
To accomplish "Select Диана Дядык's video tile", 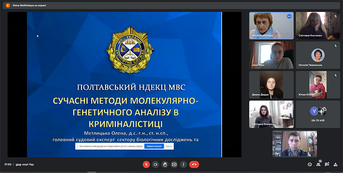I will tap(271, 85).
